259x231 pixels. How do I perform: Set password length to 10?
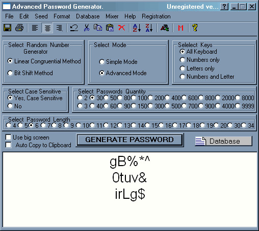pos(79,125)
